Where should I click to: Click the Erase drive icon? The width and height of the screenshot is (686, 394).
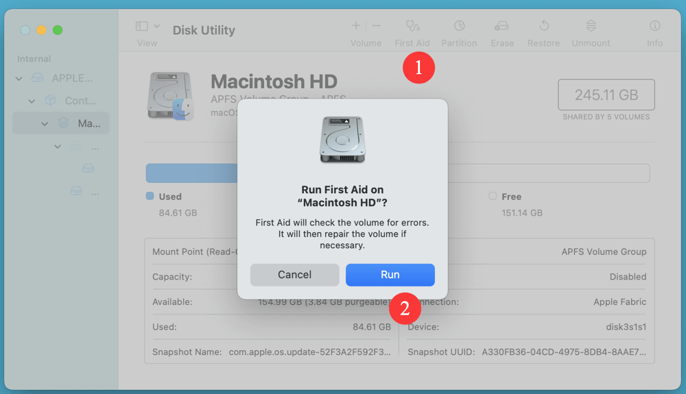[502, 26]
